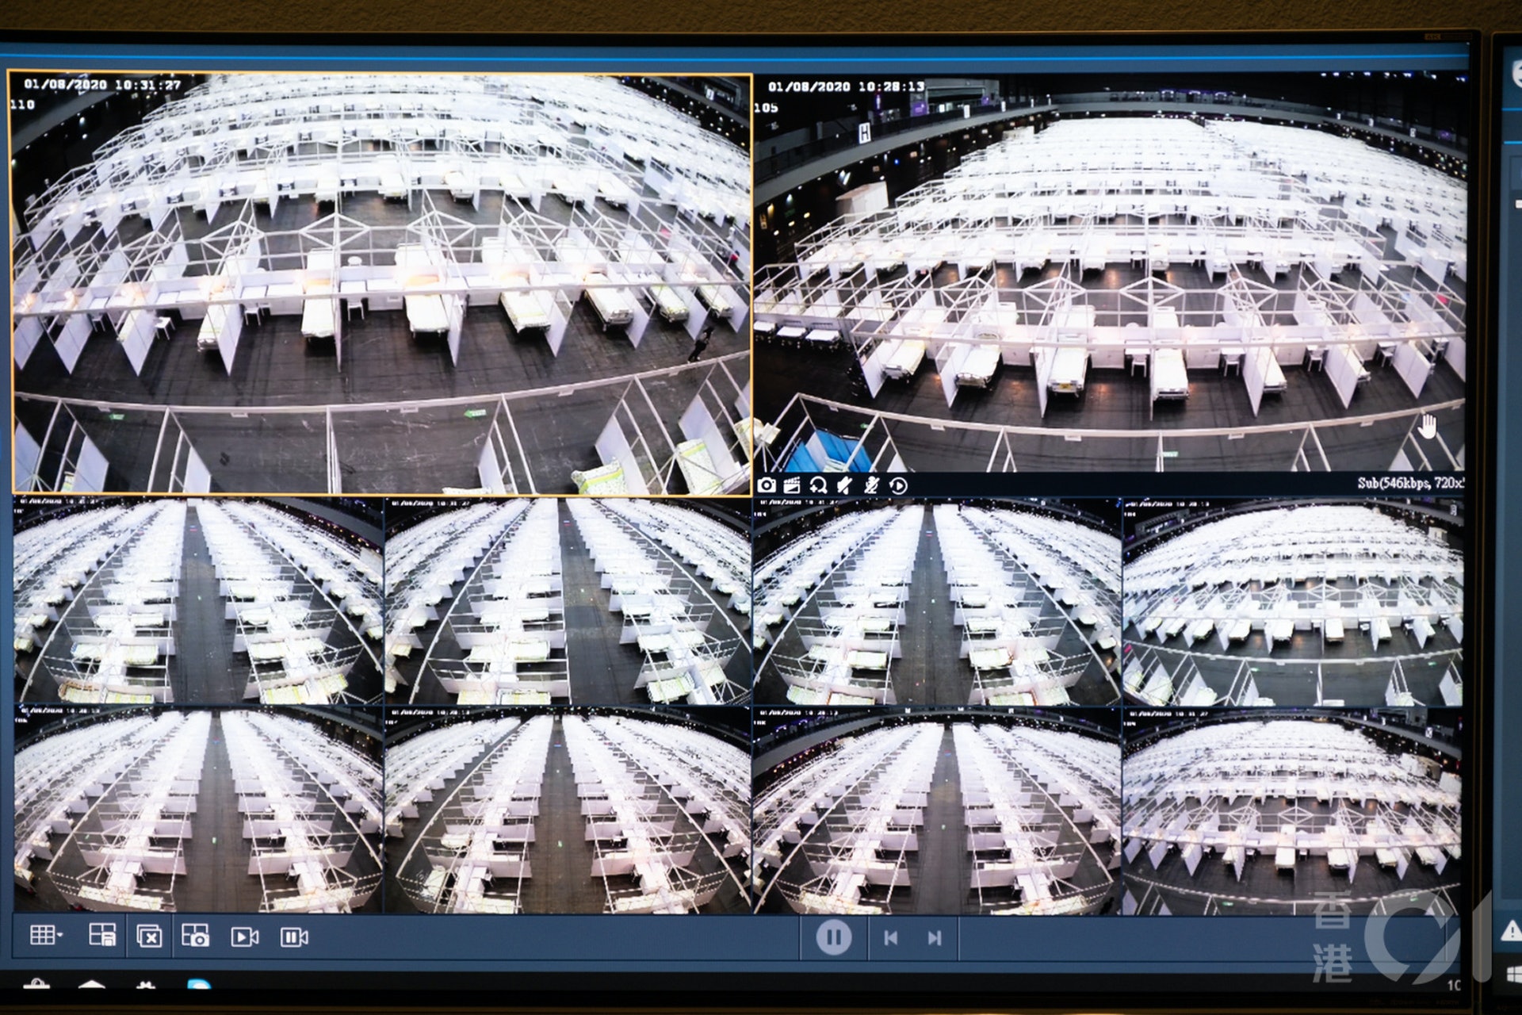The height and width of the screenshot is (1015, 1522).
Task: Open window layout grid dropdown
Action: (x=46, y=936)
